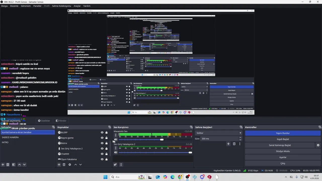The height and width of the screenshot is (181, 322).
Task: Mute Masaüstü Ses speaker icon
Action: [x=116, y=140]
